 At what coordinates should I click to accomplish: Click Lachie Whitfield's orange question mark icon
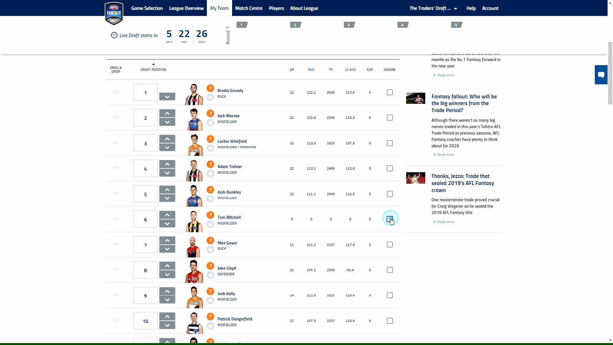point(210,139)
